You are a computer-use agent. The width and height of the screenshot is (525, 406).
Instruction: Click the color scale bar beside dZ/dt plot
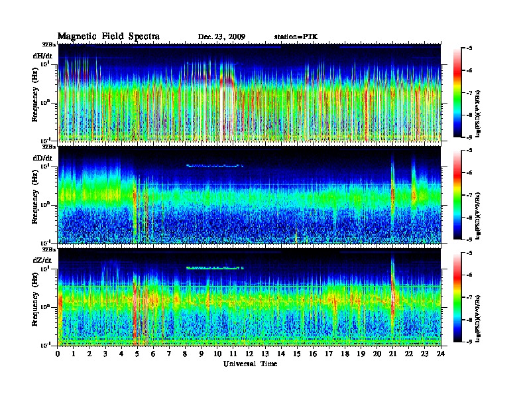pyautogui.click(x=457, y=297)
